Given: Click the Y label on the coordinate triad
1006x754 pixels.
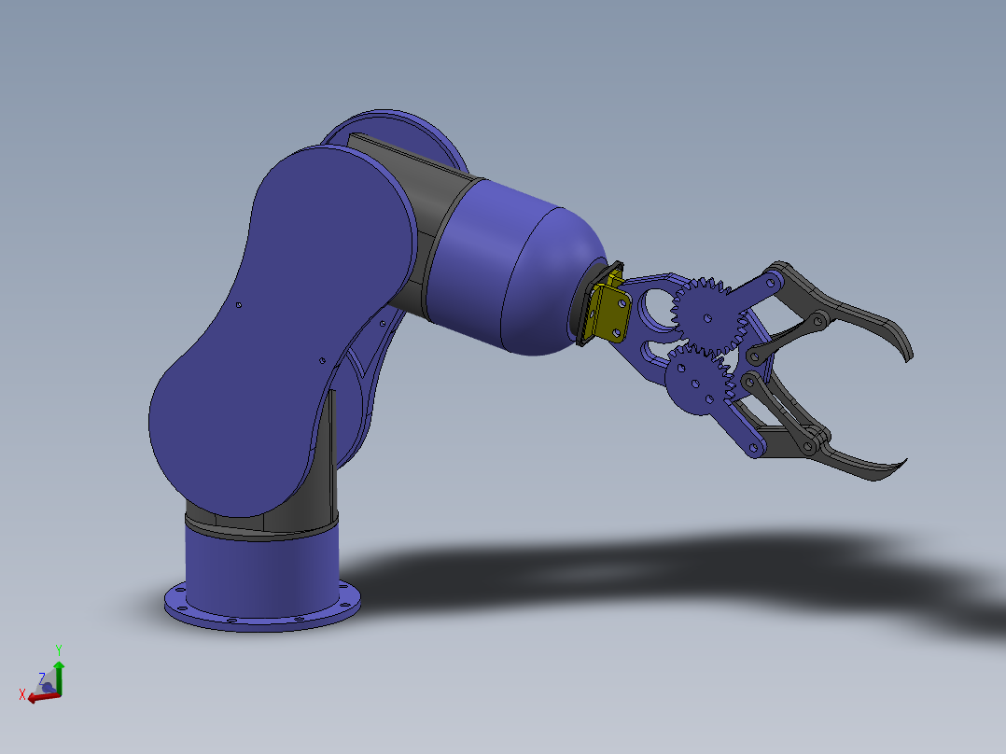Looking at the screenshot, I should (x=59, y=648).
